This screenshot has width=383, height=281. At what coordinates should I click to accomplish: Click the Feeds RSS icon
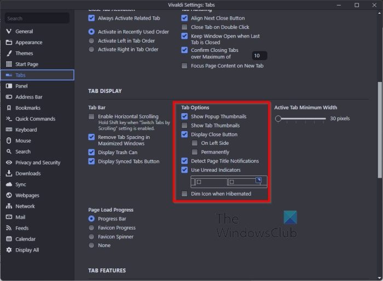coord(9,228)
